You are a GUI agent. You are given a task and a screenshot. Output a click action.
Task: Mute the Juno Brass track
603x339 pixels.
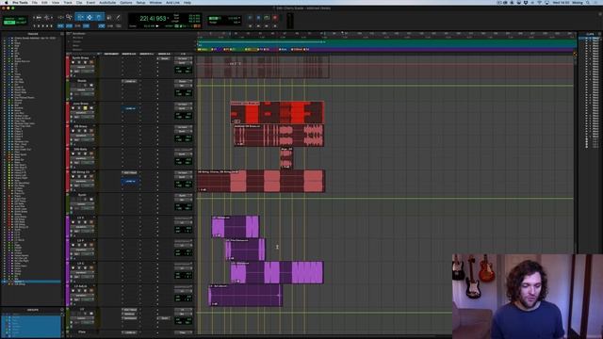(x=91, y=108)
